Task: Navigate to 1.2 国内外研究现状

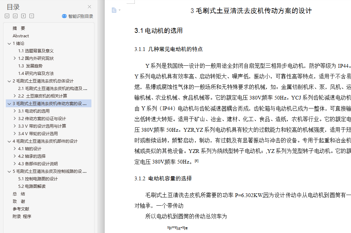Action: [36, 59]
